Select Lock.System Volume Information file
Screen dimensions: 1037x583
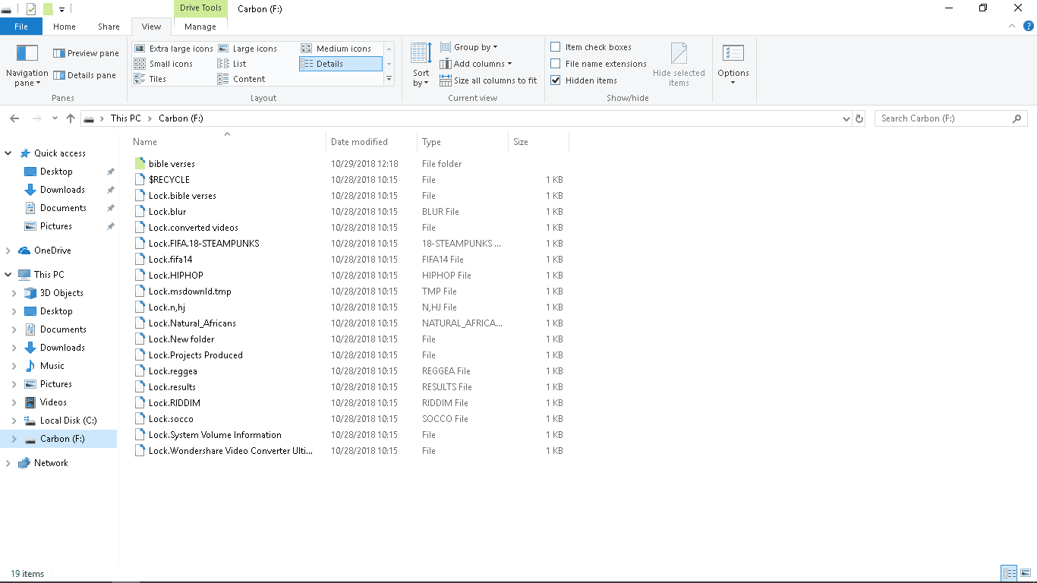click(215, 435)
